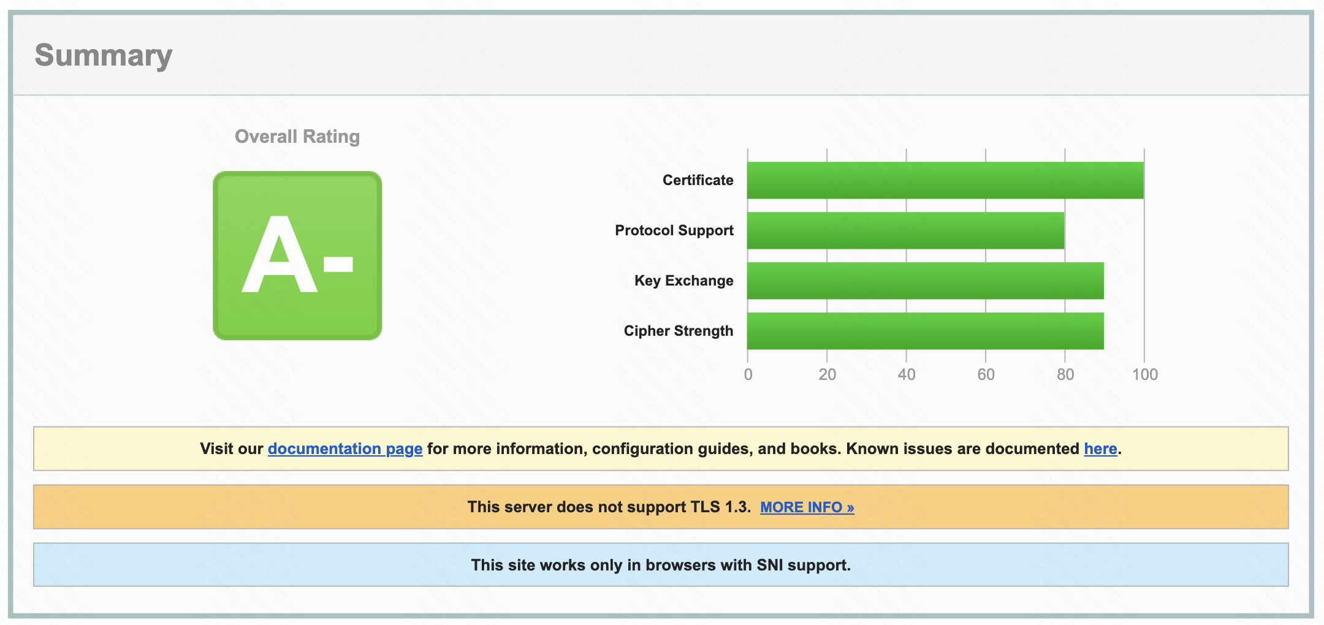Click the A- overall rating badge
The image size is (1324, 625).
click(x=297, y=256)
